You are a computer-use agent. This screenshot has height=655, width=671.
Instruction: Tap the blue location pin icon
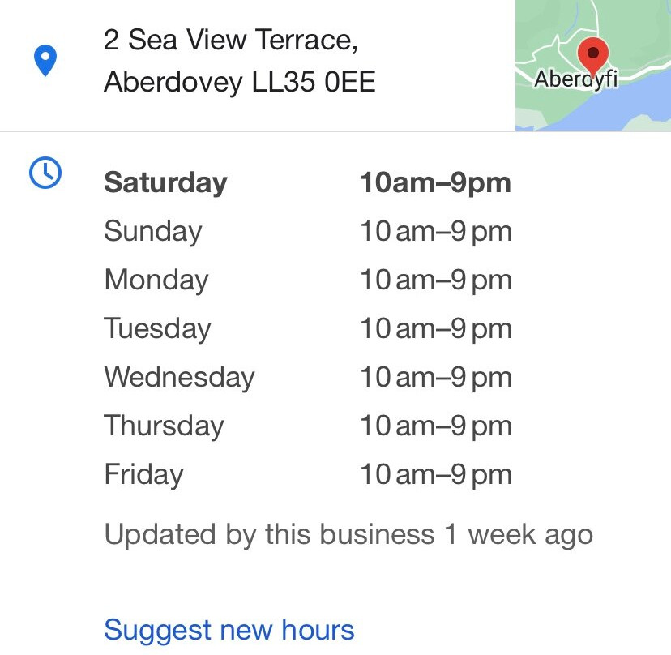point(45,60)
